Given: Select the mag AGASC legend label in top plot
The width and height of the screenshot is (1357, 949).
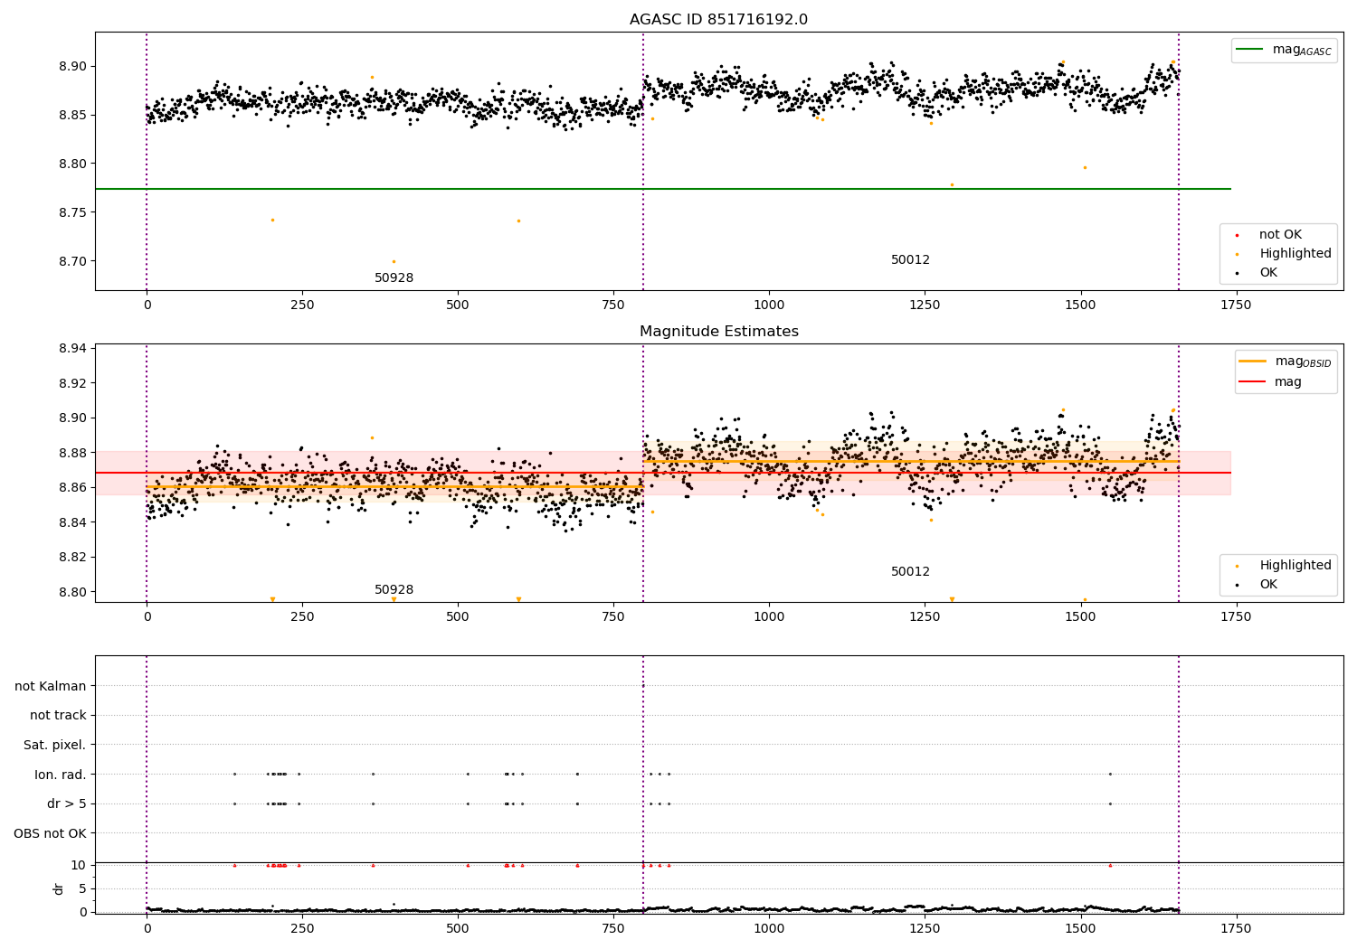Looking at the screenshot, I should [x=1302, y=50].
